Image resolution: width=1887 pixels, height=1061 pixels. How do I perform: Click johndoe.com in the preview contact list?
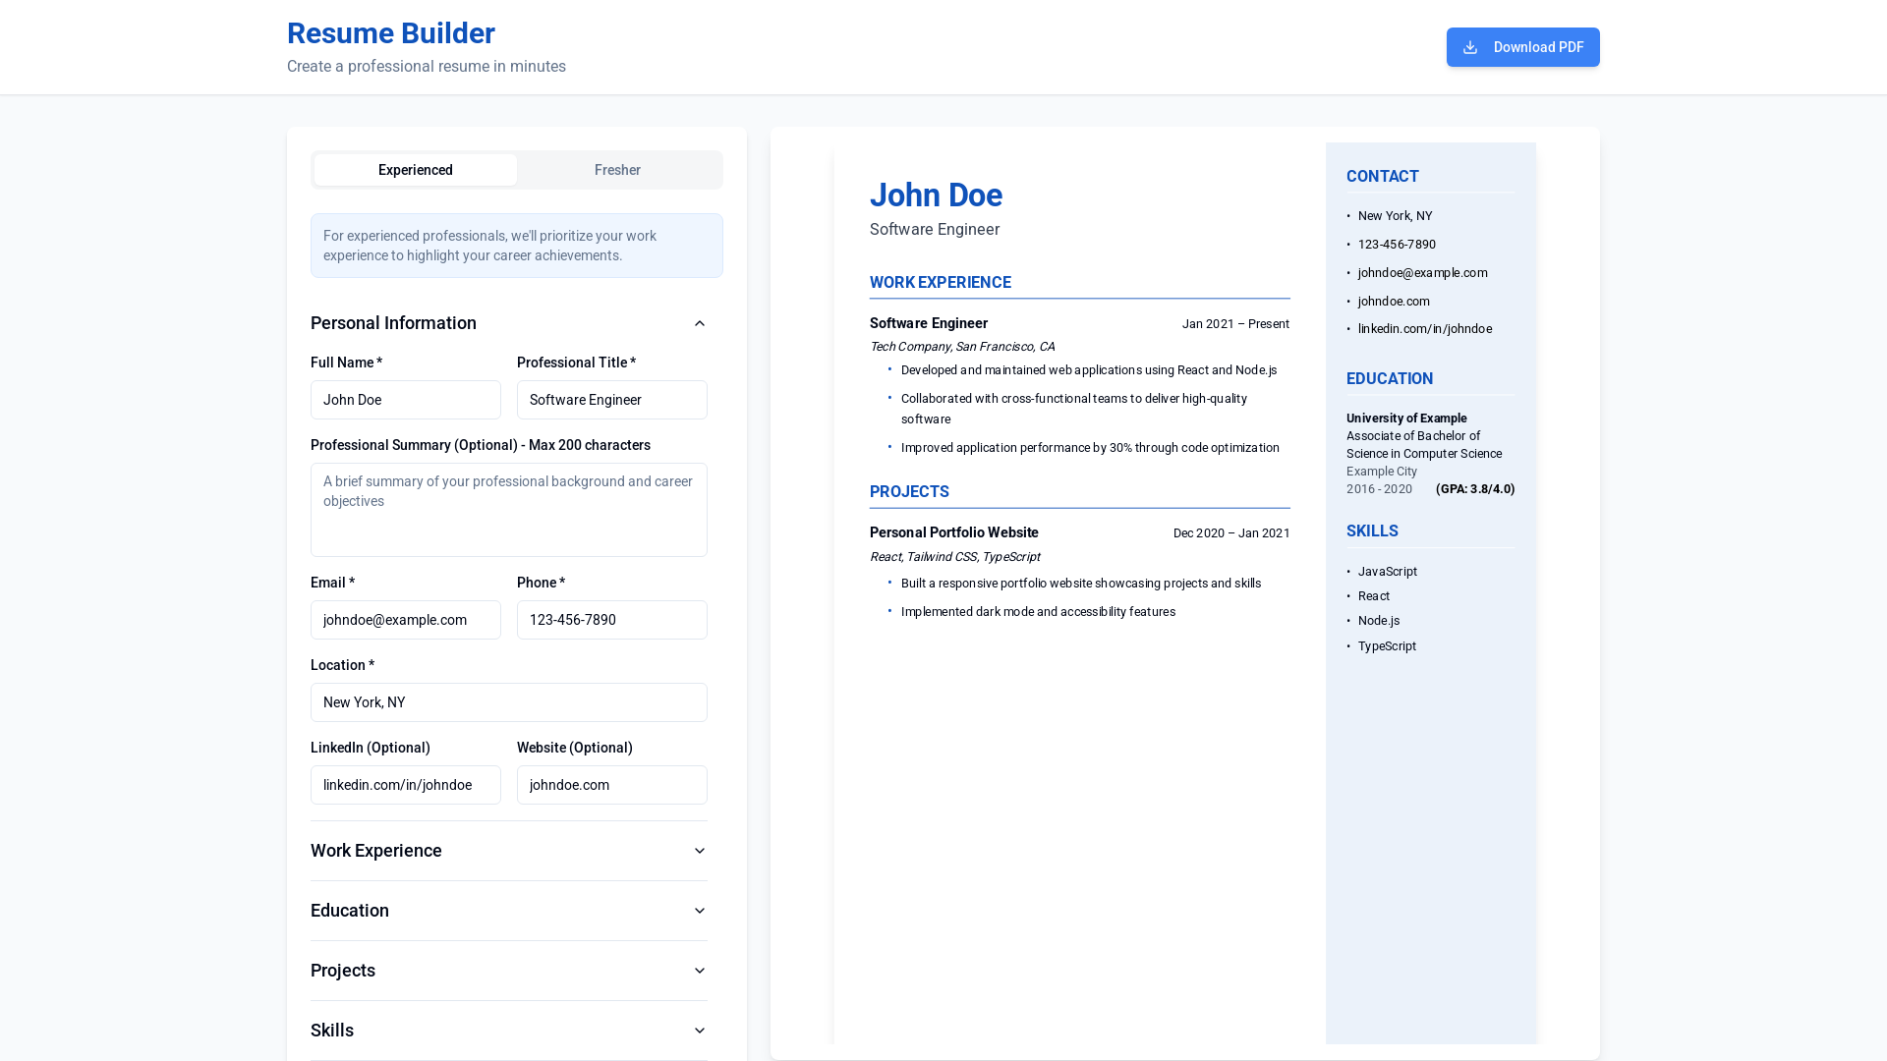click(x=1394, y=302)
